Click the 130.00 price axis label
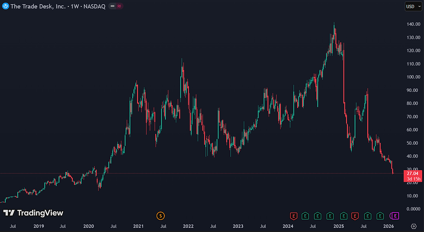Image resolution: width=424 pixels, height=232 pixels. pyautogui.click(x=414, y=37)
